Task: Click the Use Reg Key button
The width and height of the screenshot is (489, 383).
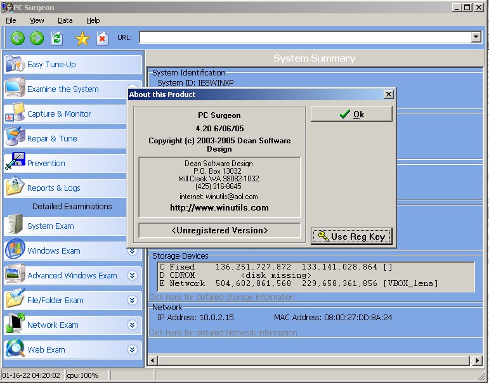Action: (351, 237)
